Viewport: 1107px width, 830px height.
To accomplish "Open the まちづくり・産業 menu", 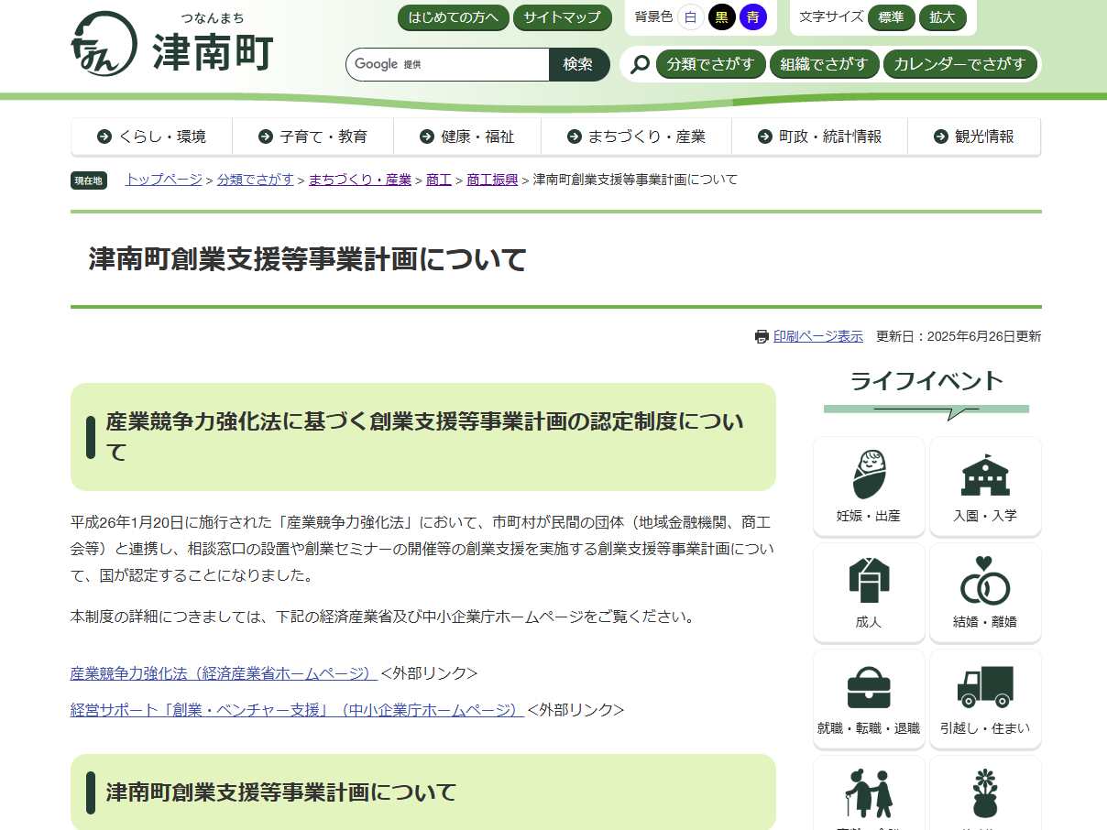I will tap(636, 137).
